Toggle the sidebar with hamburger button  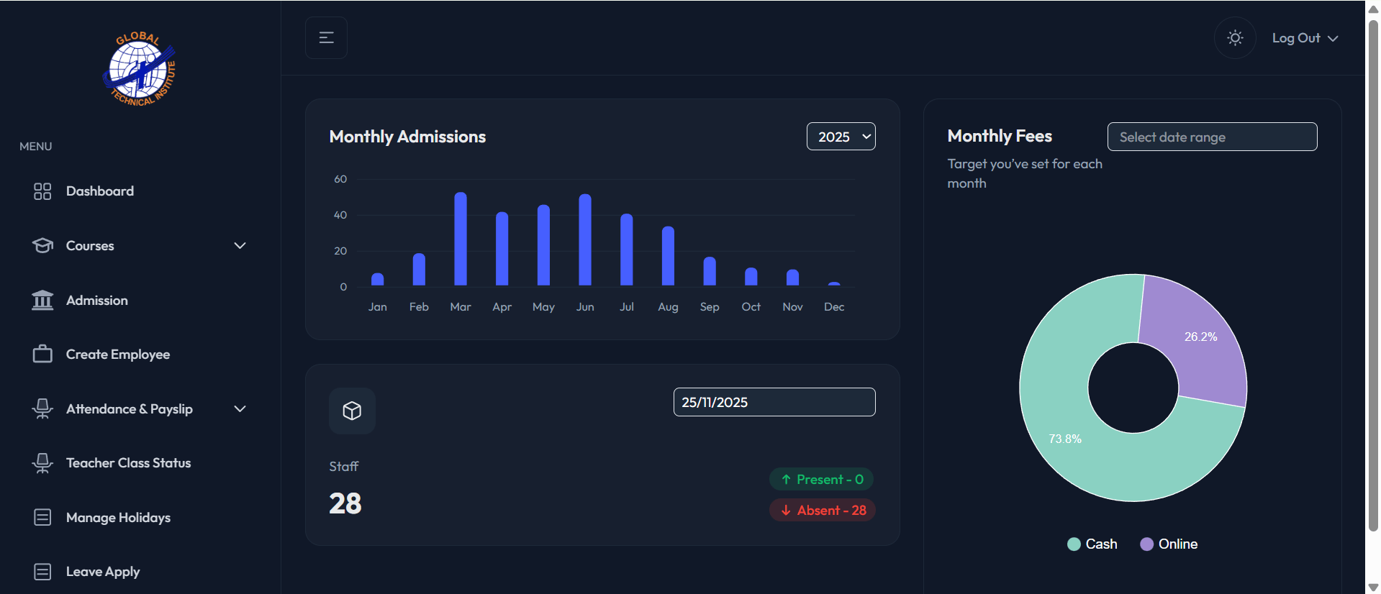point(326,38)
